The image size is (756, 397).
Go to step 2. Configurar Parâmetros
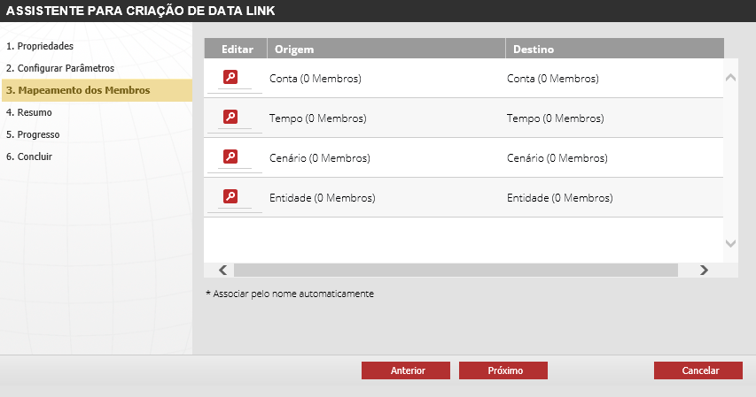tap(60, 68)
